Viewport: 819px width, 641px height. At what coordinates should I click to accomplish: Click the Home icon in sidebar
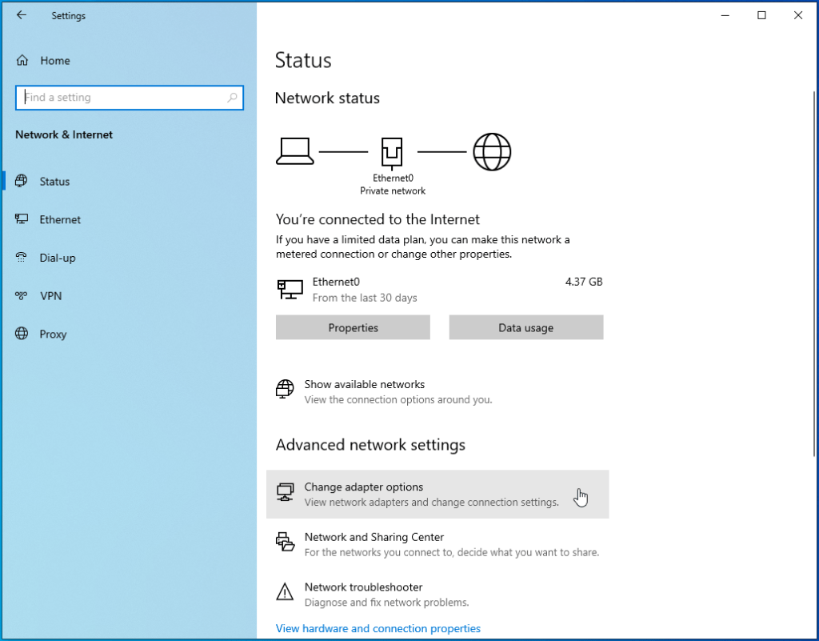pyautogui.click(x=21, y=60)
